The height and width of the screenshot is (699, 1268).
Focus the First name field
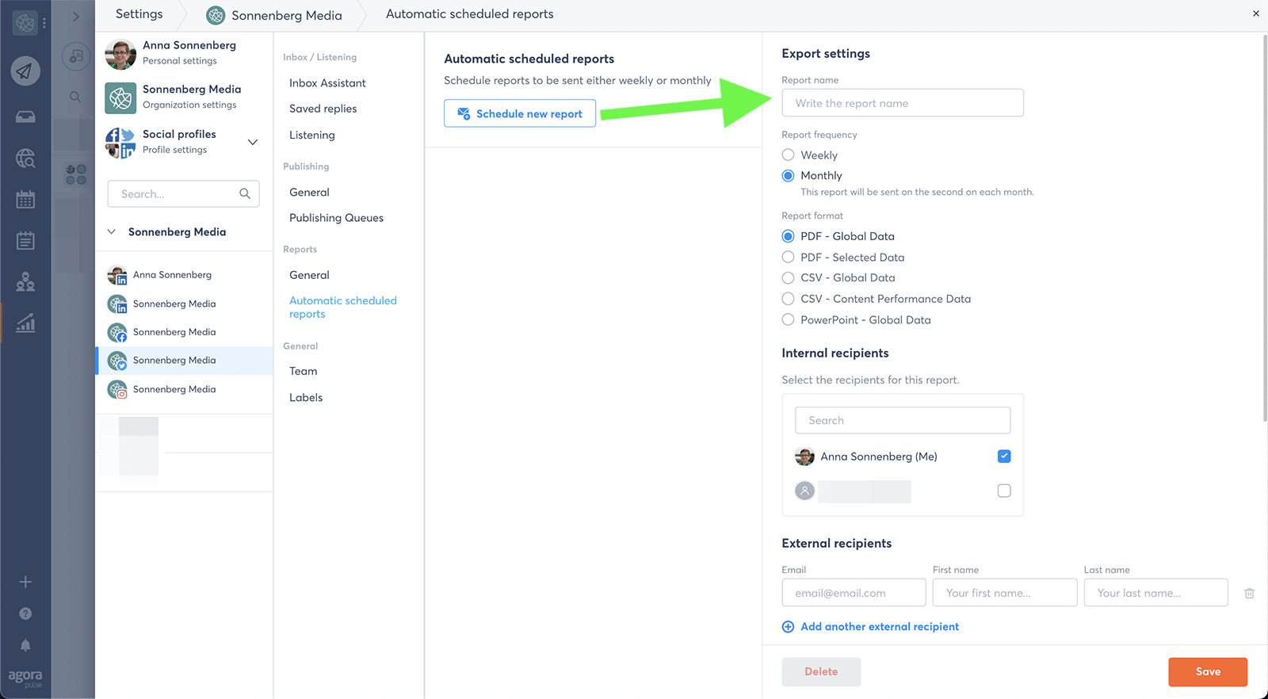click(1005, 593)
